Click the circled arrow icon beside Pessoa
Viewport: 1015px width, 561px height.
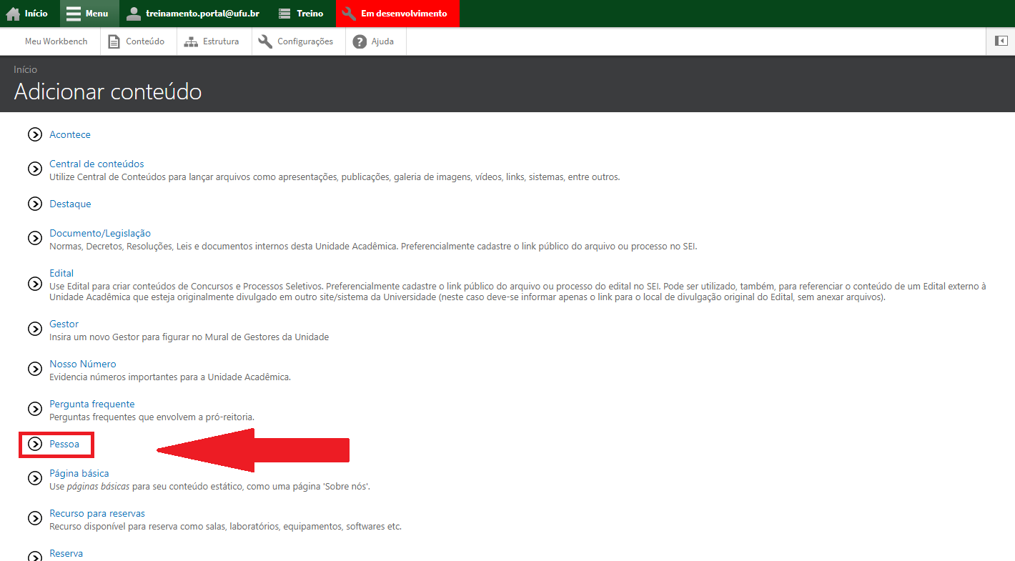tap(35, 445)
